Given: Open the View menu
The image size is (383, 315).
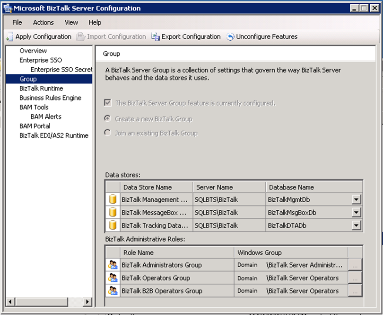Looking at the screenshot, I should pos(71,23).
